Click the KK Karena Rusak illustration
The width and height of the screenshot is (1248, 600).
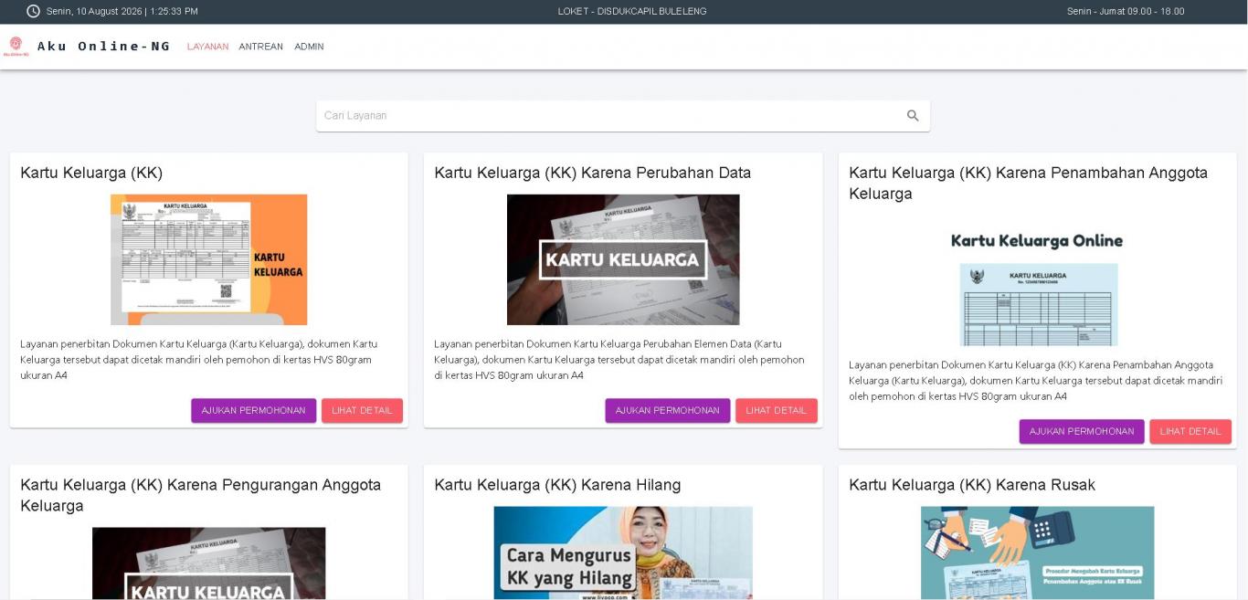pyautogui.click(x=1037, y=553)
